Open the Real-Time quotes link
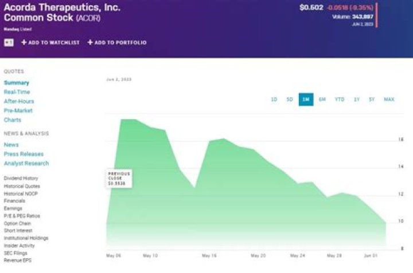The width and height of the screenshot is (413, 273). coord(17,92)
